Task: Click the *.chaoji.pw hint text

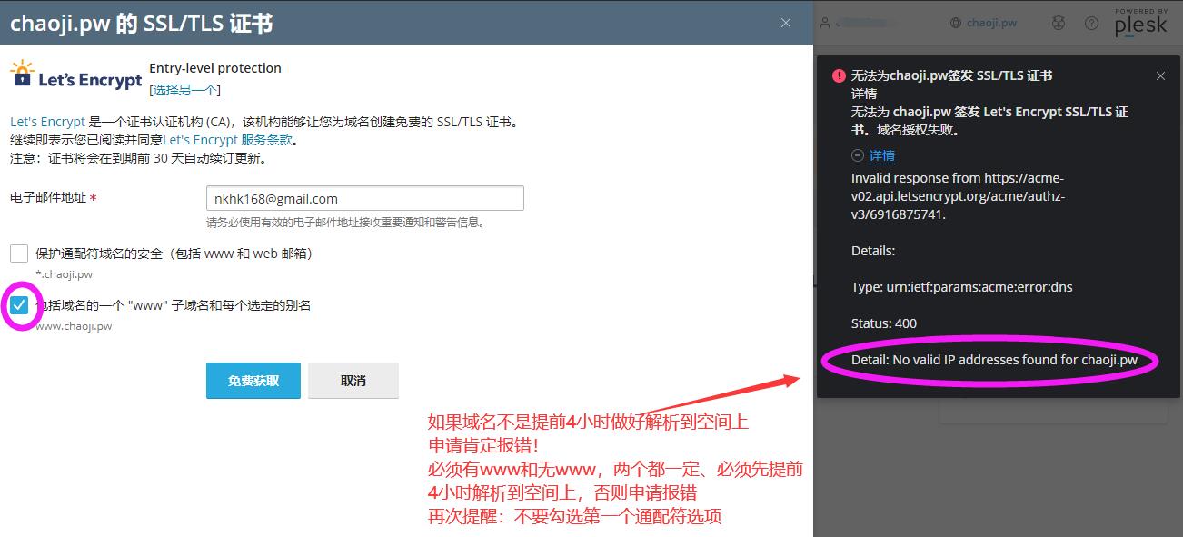Action: pos(64,273)
